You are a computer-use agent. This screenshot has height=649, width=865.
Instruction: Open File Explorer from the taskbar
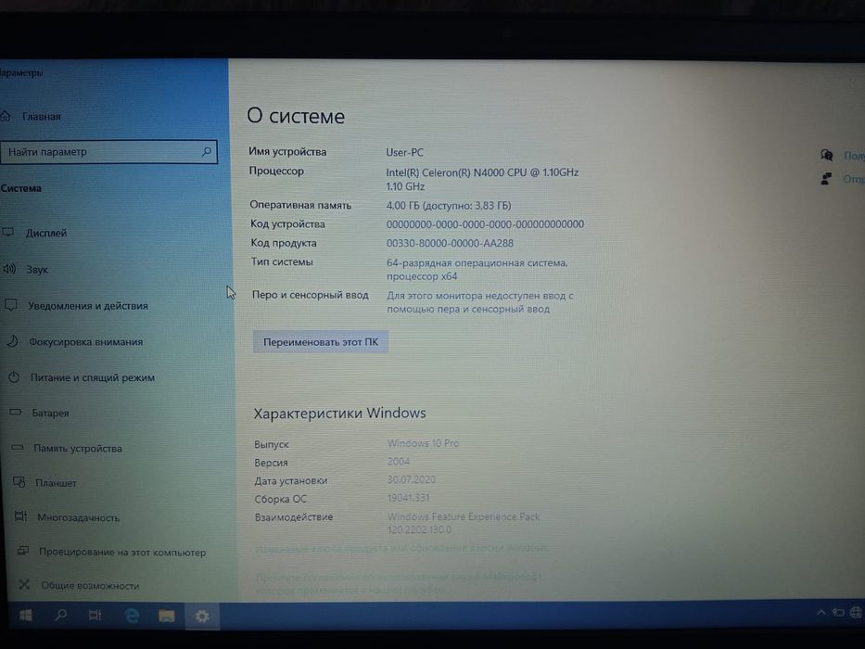point(167,616)
